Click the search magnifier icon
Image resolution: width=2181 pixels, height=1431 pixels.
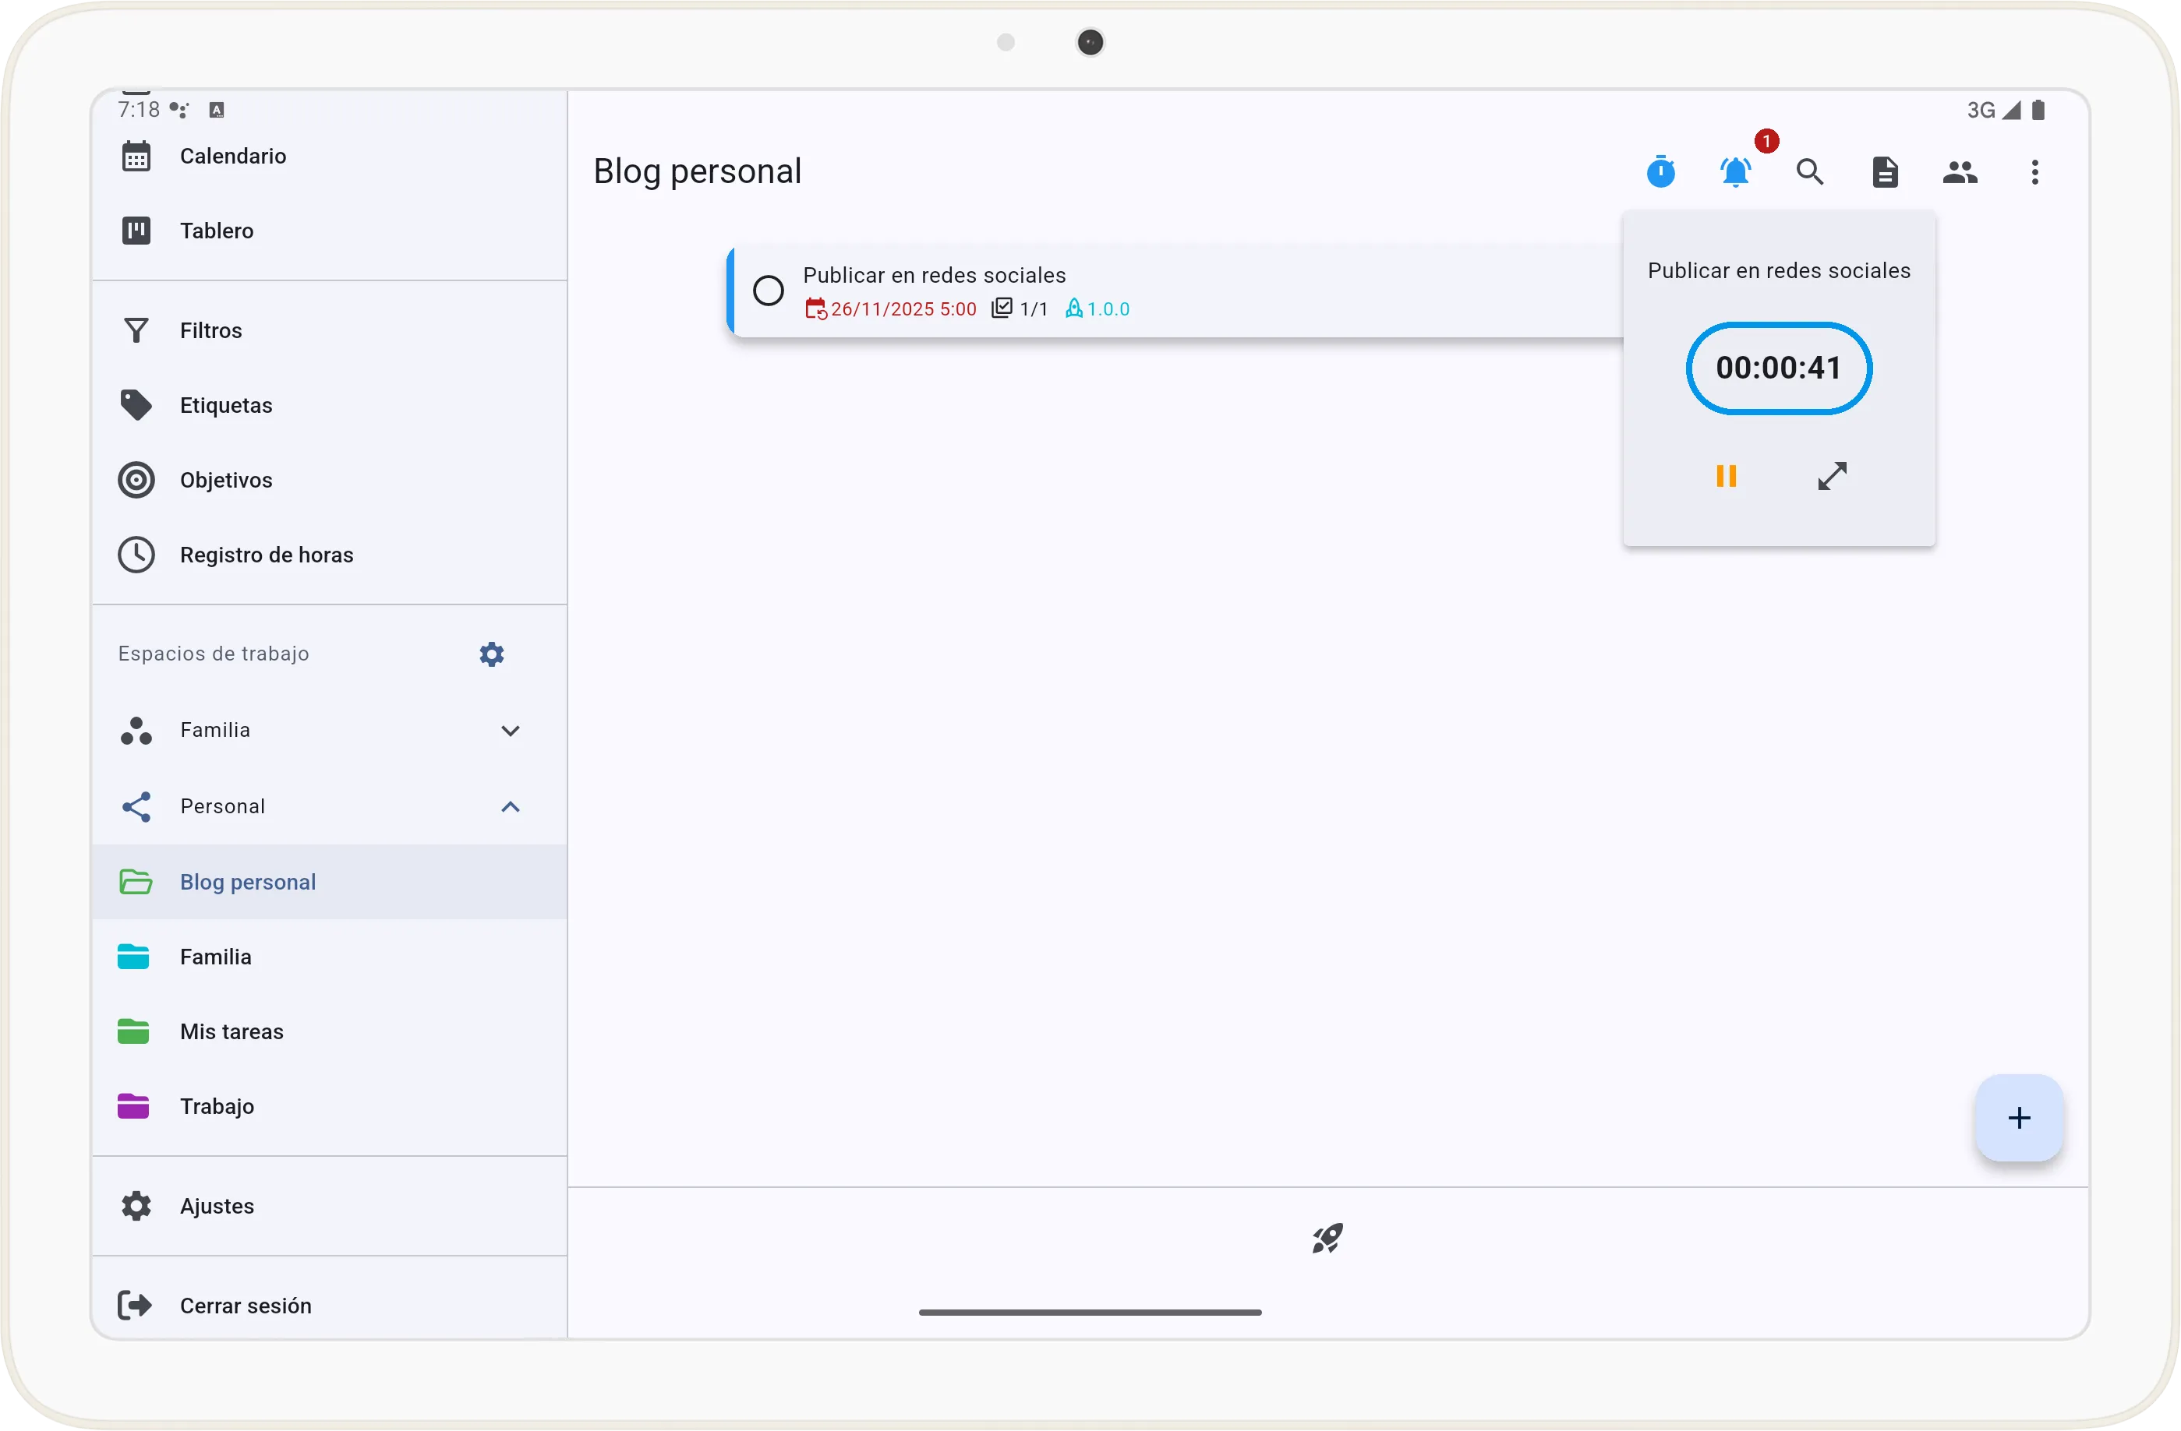click(x=1810, y=172)
